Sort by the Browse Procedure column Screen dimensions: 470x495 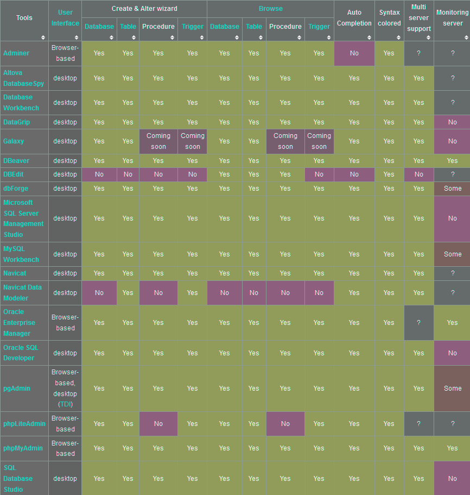click(x=299, y=37)
